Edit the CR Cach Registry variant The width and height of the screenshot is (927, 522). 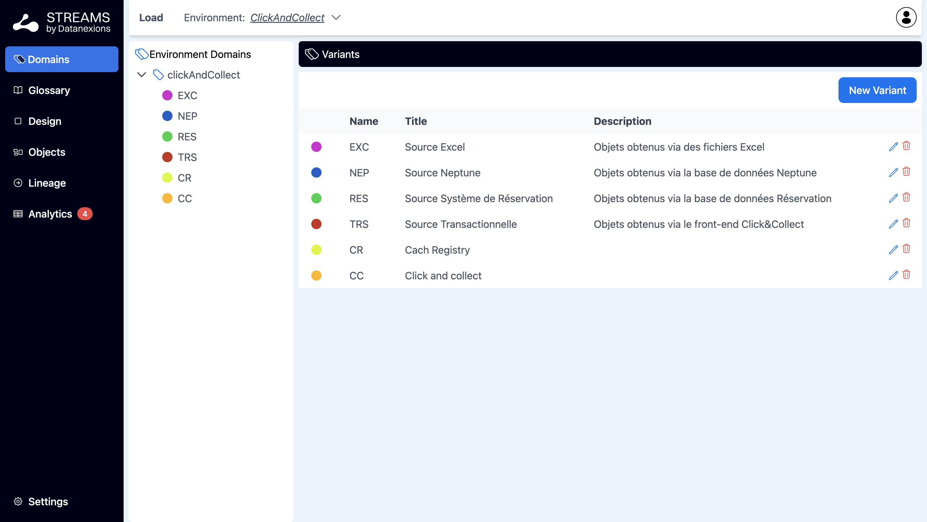point(893,250)
